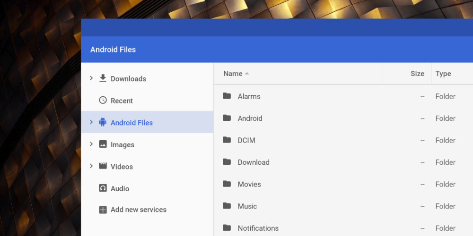Click the Audio headphones icon
The image size is (473, 236).
(103, 188)
